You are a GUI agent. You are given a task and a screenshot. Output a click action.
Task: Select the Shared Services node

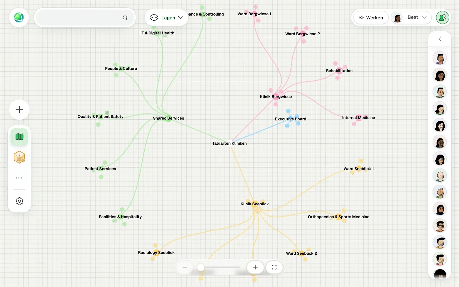169,118
